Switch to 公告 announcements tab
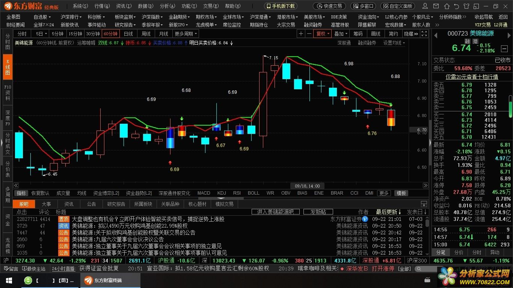 tap(91, 204)
